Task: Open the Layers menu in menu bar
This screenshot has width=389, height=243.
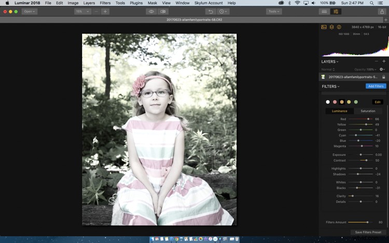Action: 89,3
